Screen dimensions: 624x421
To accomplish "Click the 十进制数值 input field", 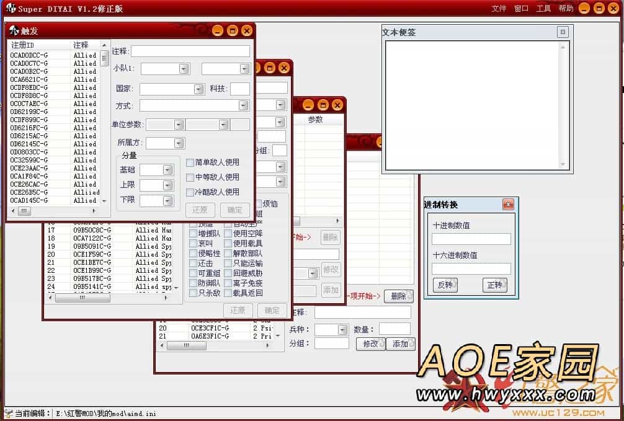I will tap(471, 239).
